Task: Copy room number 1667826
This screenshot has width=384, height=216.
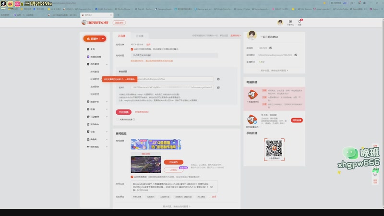Action: pos(271,48)
